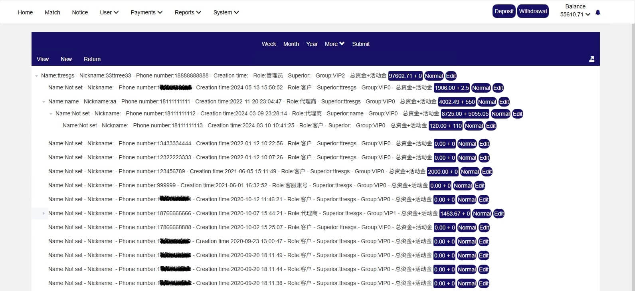Click Edit for the ttresgs admin row
The height and width of the screenshot is (291, 635).
tap(451, 76)
